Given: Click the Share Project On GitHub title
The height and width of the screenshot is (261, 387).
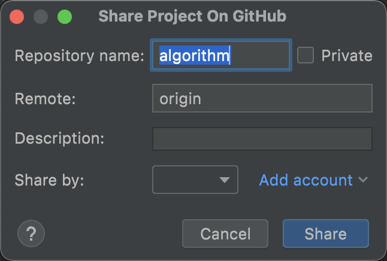Looking at the screenshot, I should point(192,17).
